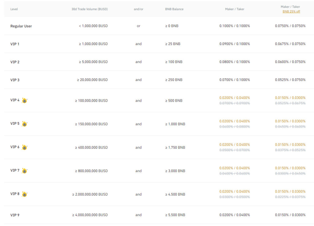Viewport: 314px width, 226px height.
Task: Select the "VIP 7" level label
Action: [15, 170]
